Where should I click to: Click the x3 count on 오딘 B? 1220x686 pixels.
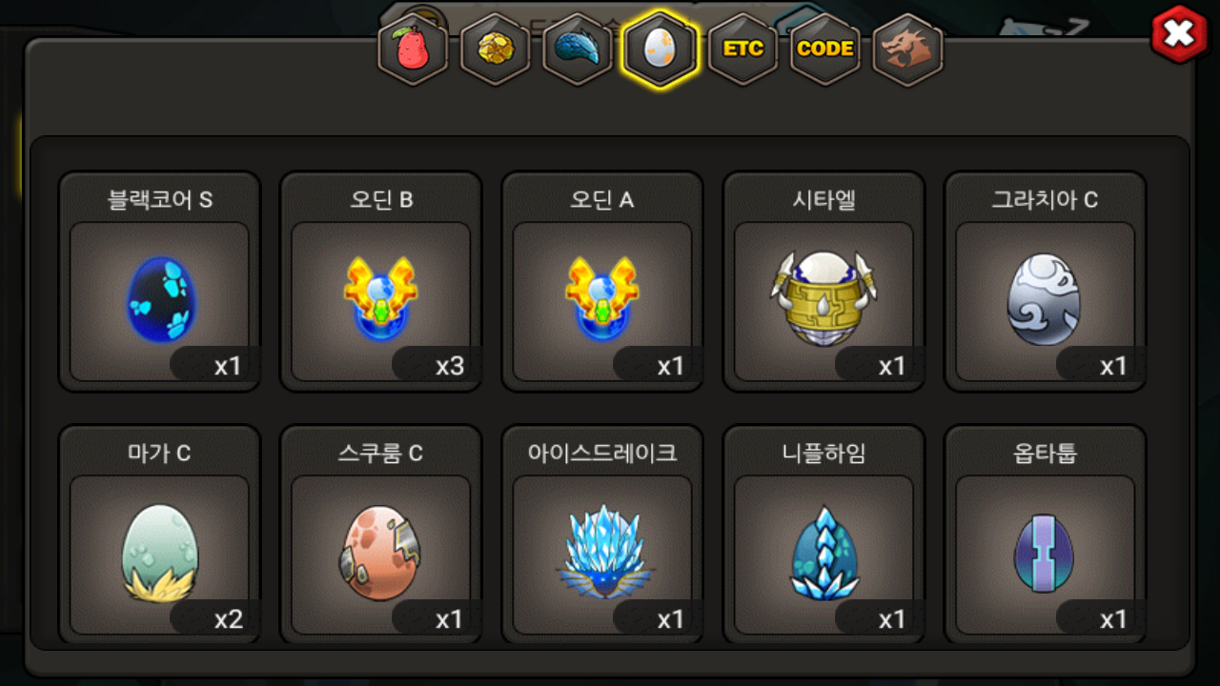(x=449, y=366)
